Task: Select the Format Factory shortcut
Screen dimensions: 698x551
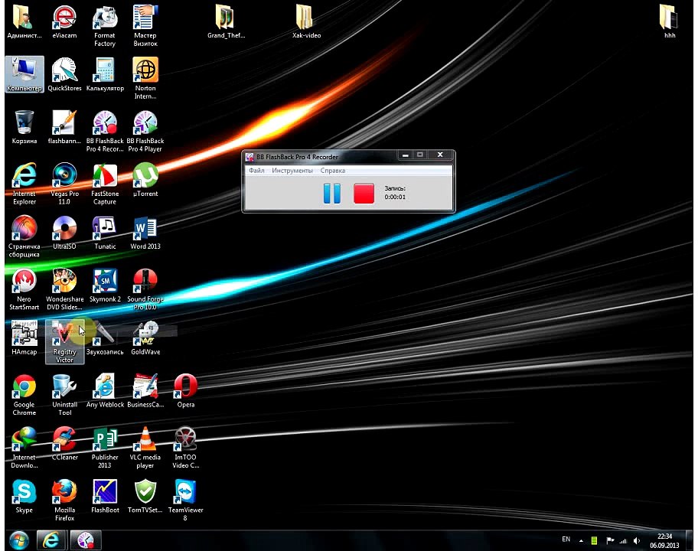Action: (105, 26)
